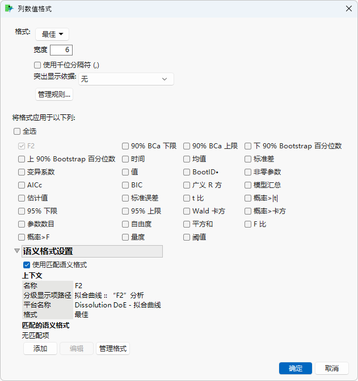Close the 列数值格式 dialog

pyautogui.click(x=349, y=8)
